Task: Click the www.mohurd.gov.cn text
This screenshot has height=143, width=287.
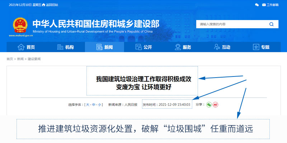Action: [21, 35]
